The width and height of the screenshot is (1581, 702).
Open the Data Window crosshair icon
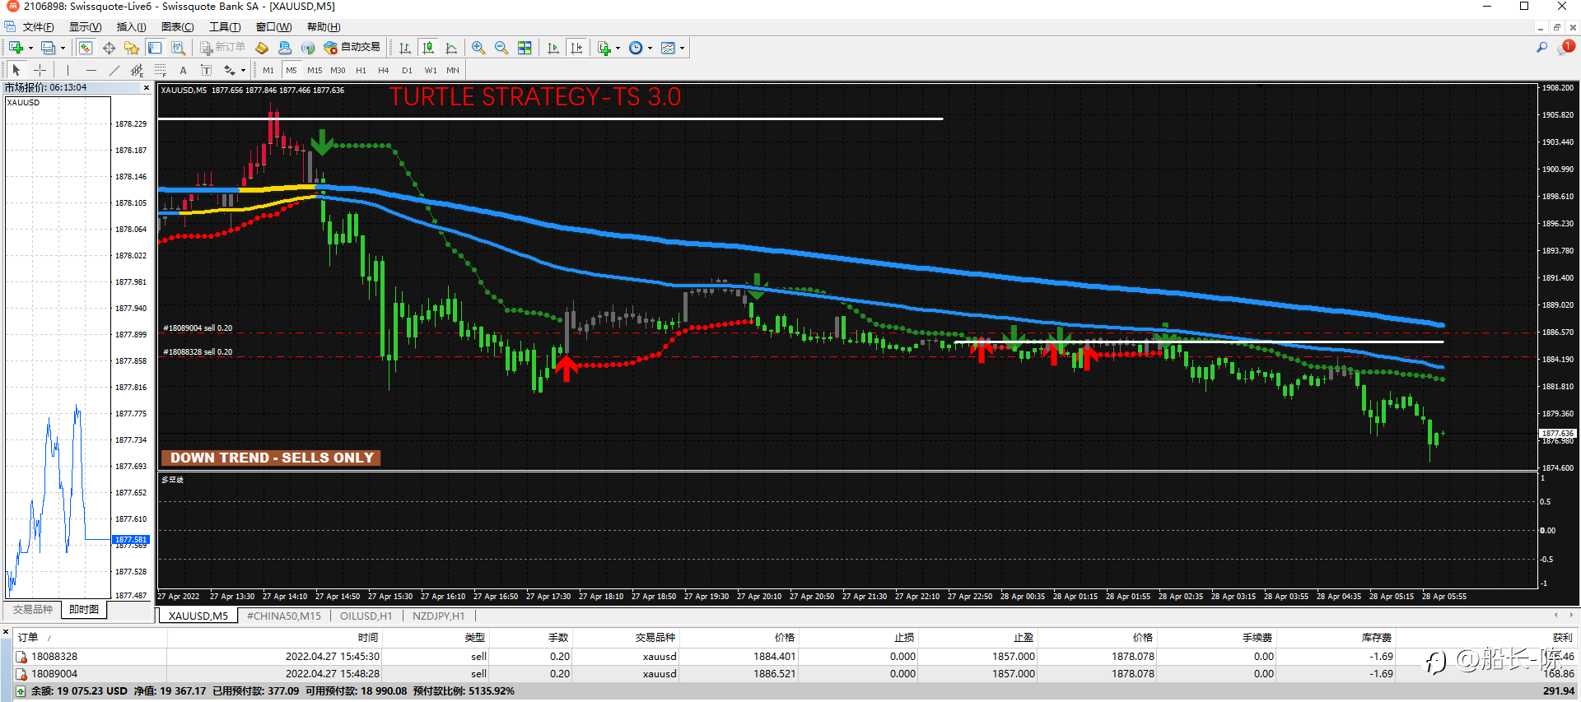(x=109, y=48)
